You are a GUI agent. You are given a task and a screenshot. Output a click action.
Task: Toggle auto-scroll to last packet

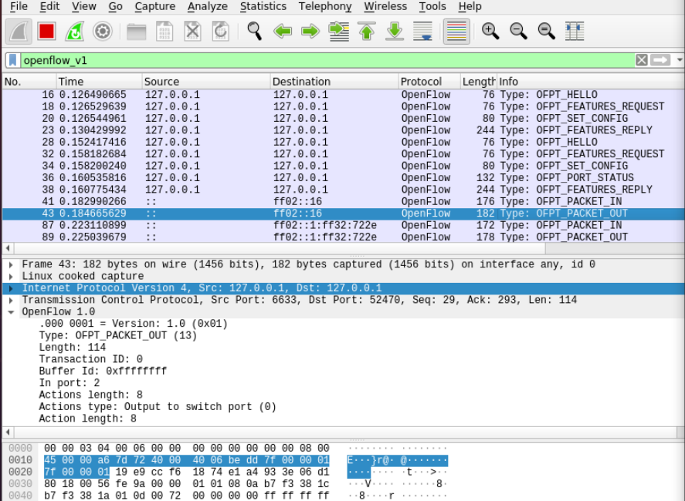[x=423, y=32]
